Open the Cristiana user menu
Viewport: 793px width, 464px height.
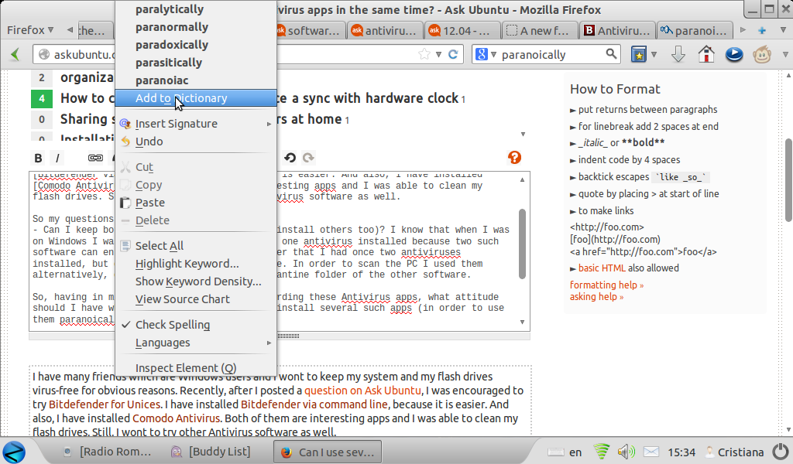735,452
